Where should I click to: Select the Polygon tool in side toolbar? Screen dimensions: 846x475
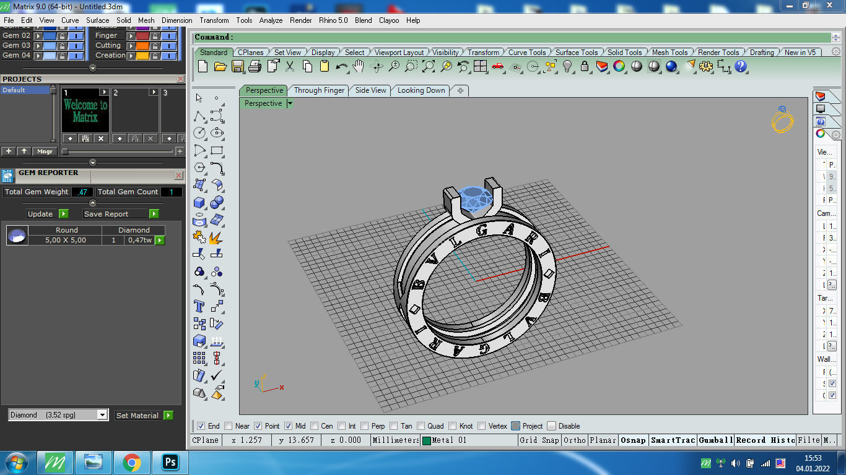click(x=199, y=168)
